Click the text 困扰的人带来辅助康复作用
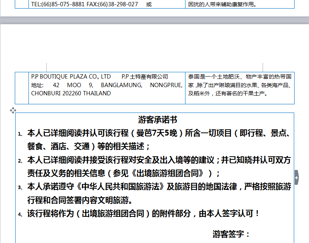The image size is (309, 243). click(x=222, y=5)
